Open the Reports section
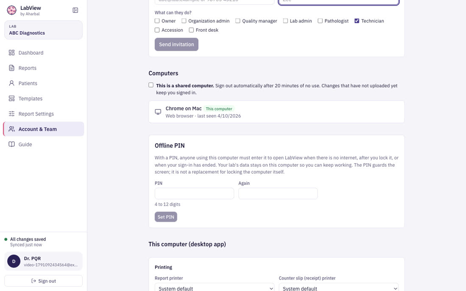 click(43, 68)
